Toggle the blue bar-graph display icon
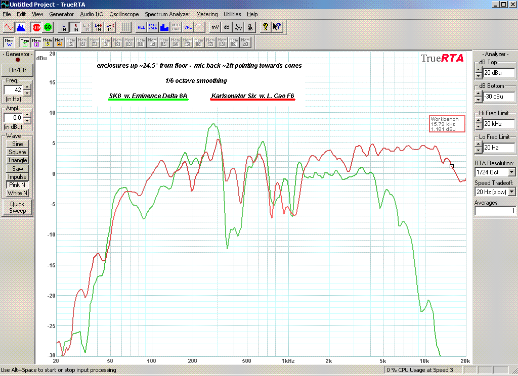The width and height of the screenshot is (518, 376). tap(164, 27)
